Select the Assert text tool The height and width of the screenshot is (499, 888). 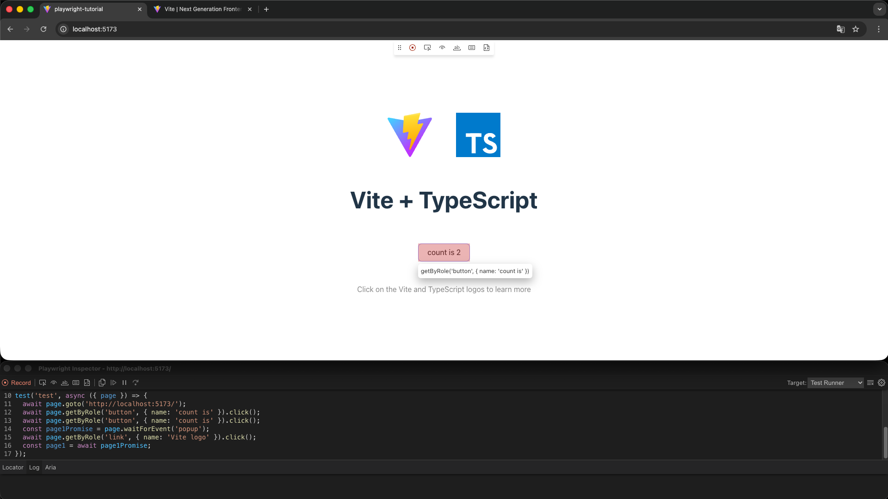(457, 47)
